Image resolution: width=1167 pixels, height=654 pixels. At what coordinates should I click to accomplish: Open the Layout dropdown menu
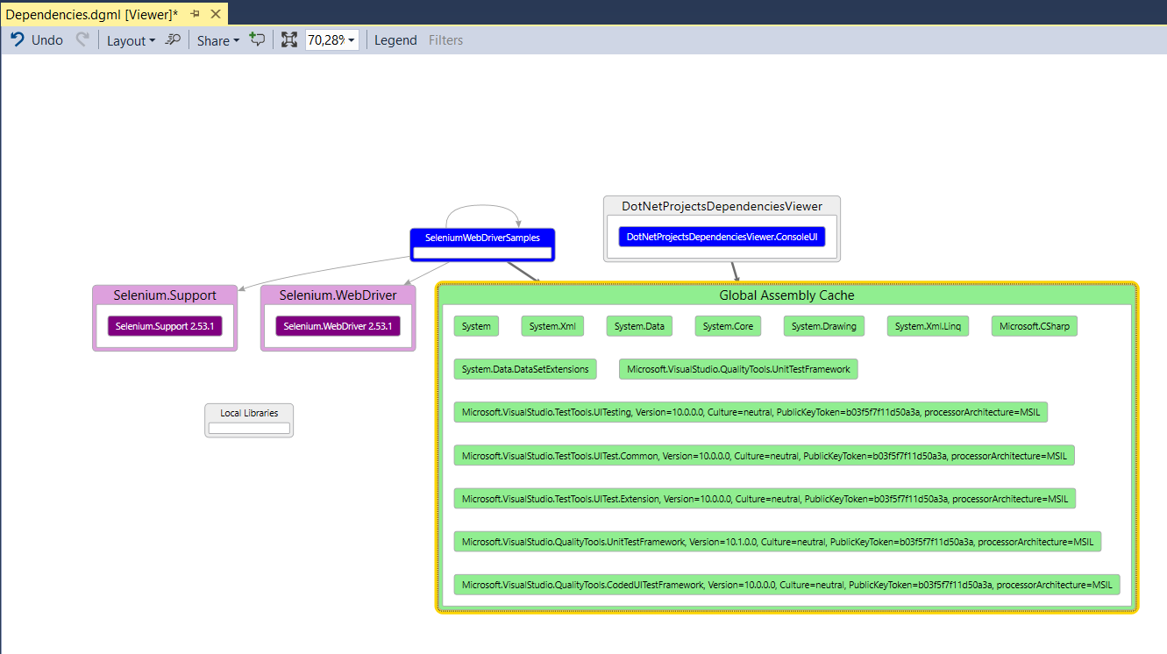[x=131, y=40]
